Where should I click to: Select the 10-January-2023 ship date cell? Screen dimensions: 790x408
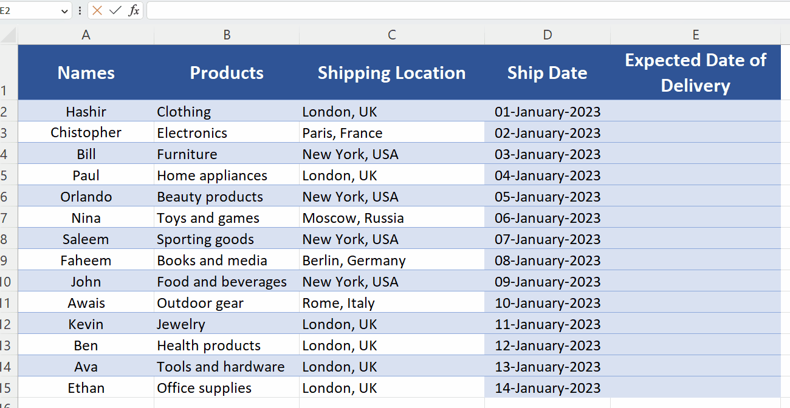[x=548, y=302]
